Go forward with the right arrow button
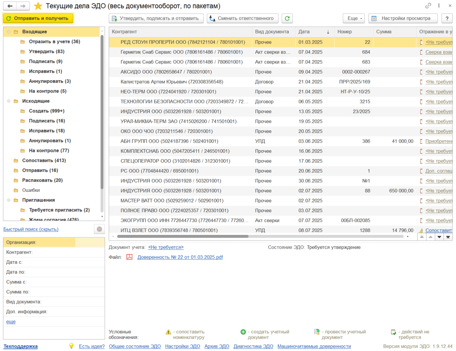This screenshot has width=456, height=351. [23, 6]
